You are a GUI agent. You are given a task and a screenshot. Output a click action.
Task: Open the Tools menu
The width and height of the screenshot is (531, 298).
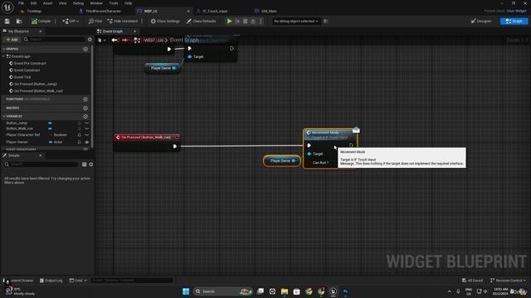pyautogui.click(x=114, y=3)
